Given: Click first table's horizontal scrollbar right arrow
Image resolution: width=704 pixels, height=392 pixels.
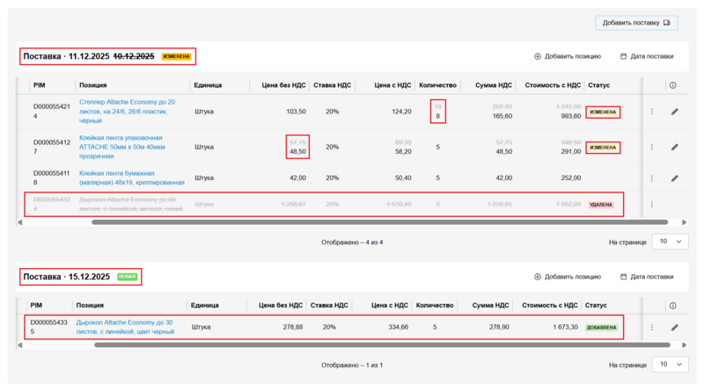Looking at the screenshot, I should 681,222.
